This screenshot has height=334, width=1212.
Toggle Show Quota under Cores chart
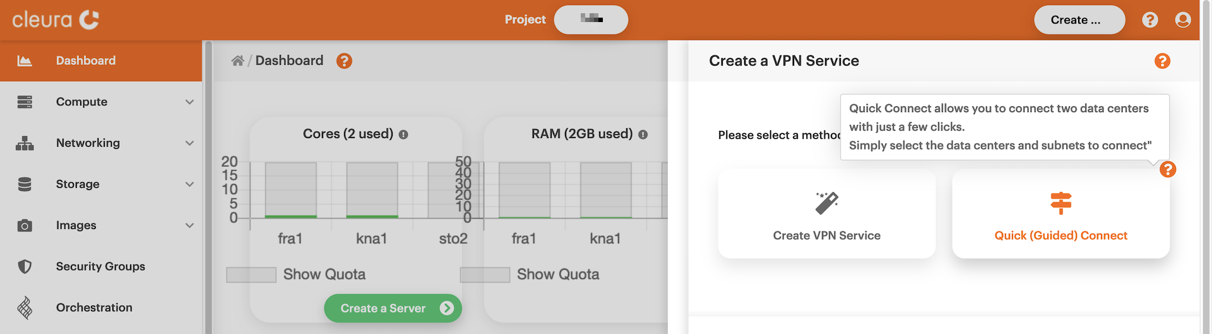pyautogui.click(x=251, y=275)
